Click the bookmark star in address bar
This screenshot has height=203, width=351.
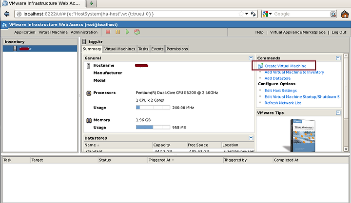coord(241,14)
